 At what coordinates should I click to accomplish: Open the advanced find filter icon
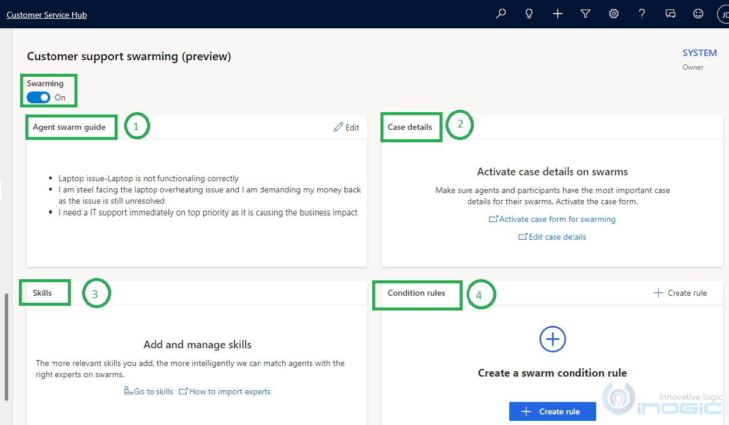pyautogui.click(x=585, y=14)
